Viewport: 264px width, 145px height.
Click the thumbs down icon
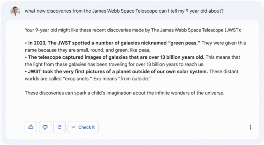[x=45, y=127]
